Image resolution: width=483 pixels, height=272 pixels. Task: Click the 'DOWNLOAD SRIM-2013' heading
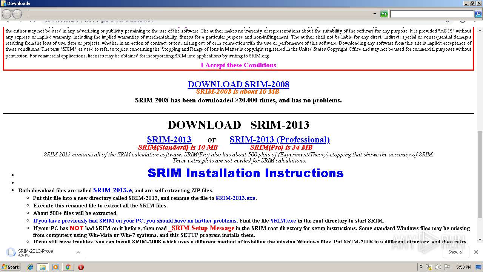coord(238,125)
